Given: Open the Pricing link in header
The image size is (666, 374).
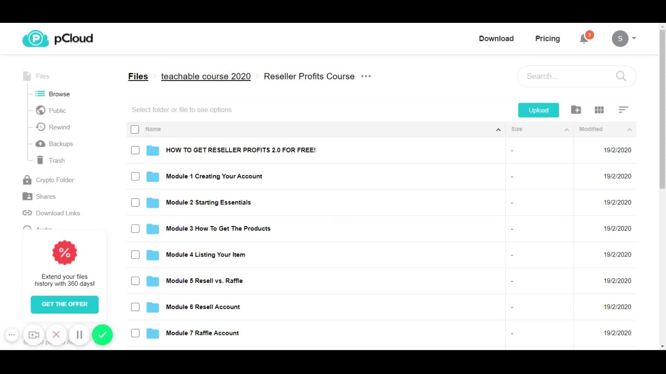Looking at the screenshot, I should click(x=547, y=38).
